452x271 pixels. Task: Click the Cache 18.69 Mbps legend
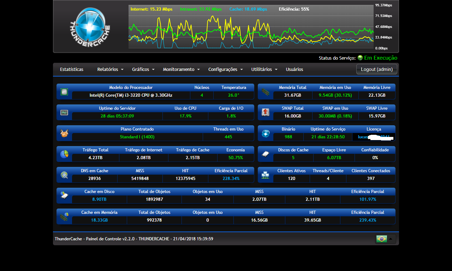pos(248,9)
